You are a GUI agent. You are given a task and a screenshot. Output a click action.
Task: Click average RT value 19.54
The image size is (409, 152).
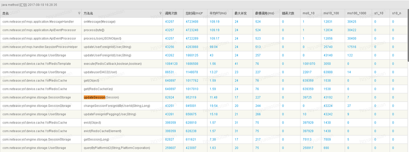214,106
